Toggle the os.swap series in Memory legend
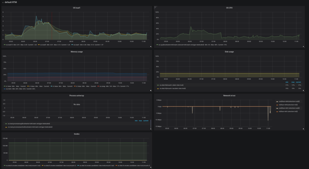 [x=102, y=86]
